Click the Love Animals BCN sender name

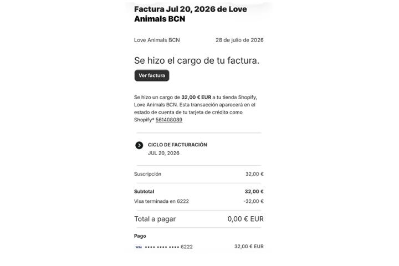[157, 40]
